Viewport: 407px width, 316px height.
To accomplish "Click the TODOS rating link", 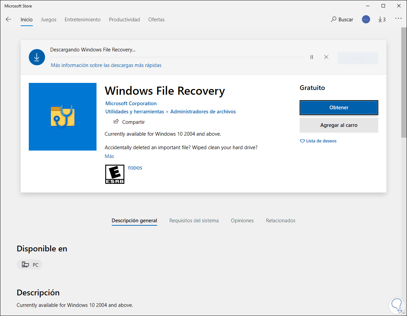I will (x=135, y=168).
